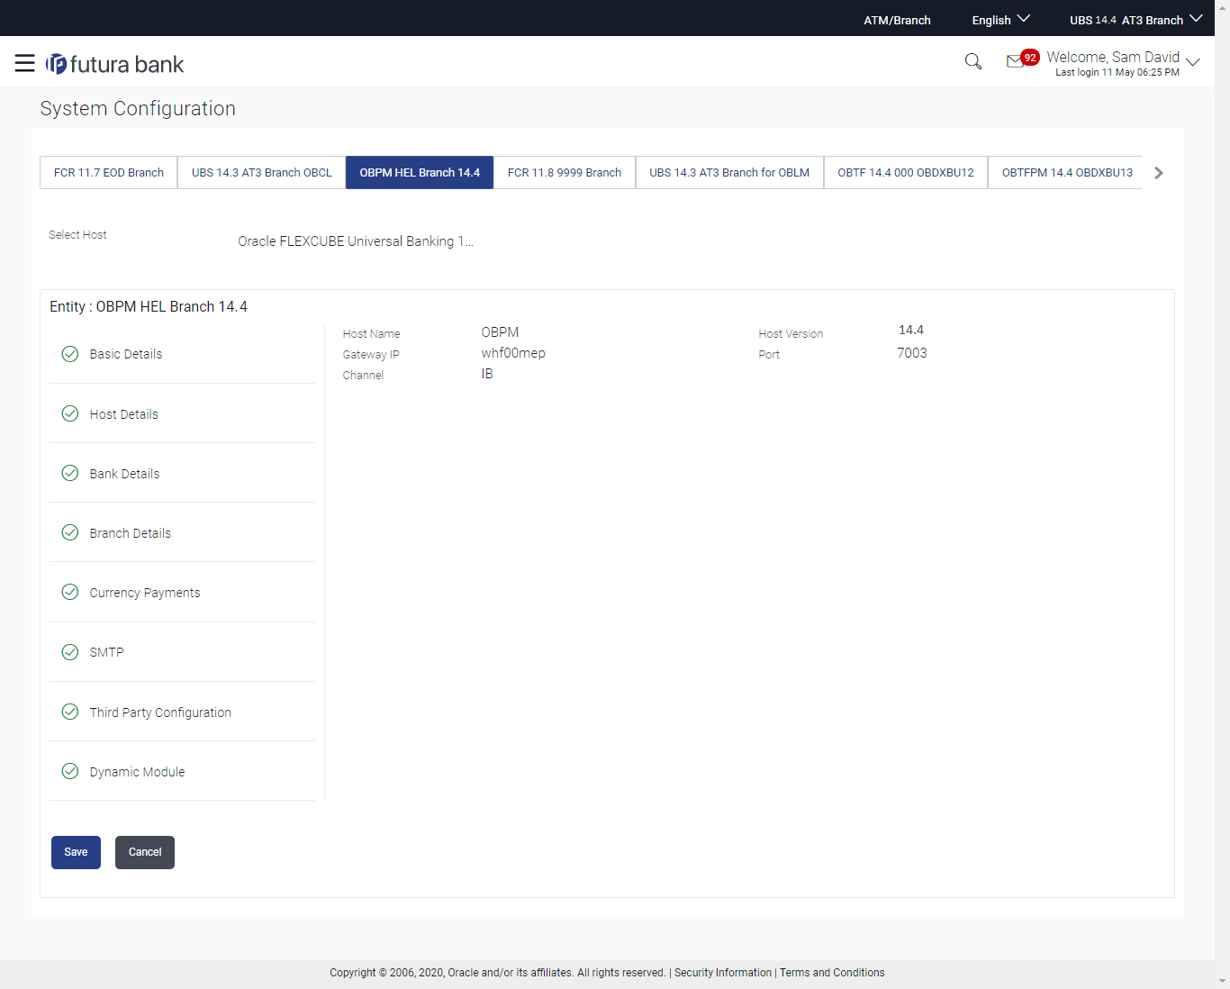This screenshot has width=1230, height=989.
Task: Open the Select Host Oracle FLEXCUBE dropdown
Action: point(356,241)
